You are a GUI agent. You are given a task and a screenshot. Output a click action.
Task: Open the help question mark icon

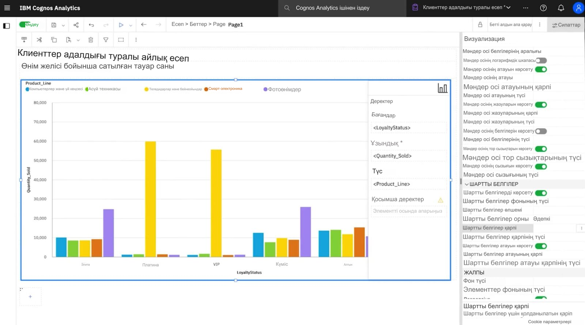coord(543,8)
